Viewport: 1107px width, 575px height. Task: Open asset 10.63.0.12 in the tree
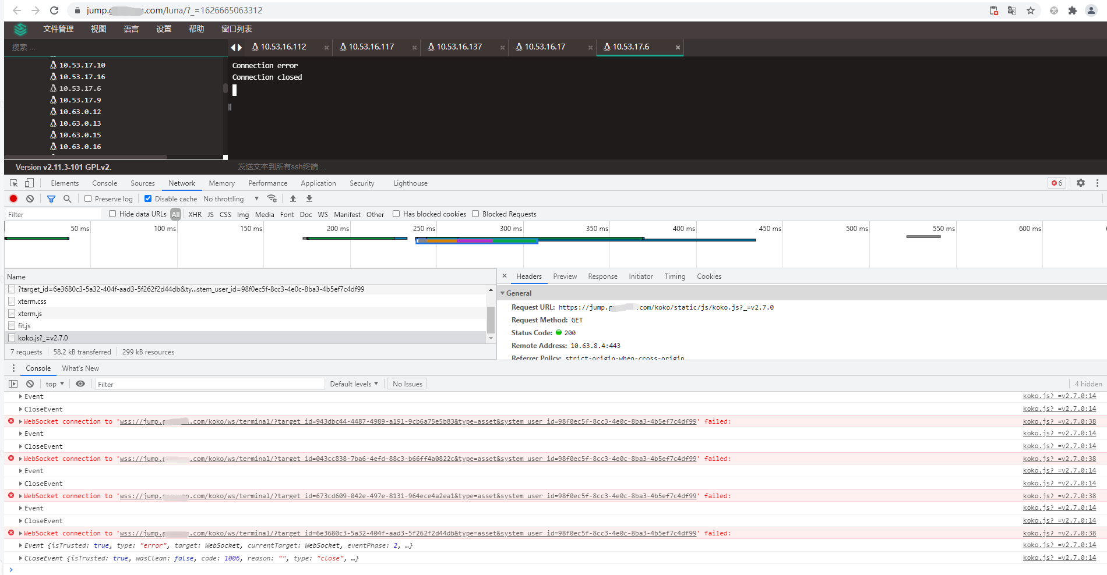pyautogui.click(x=80, y=112)
